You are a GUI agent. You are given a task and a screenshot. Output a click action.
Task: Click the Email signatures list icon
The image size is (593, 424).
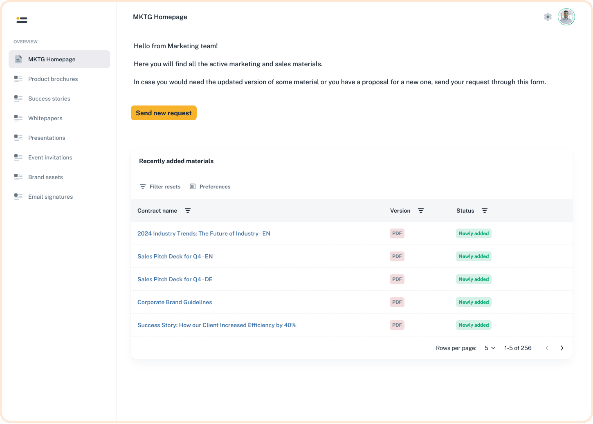18,197
